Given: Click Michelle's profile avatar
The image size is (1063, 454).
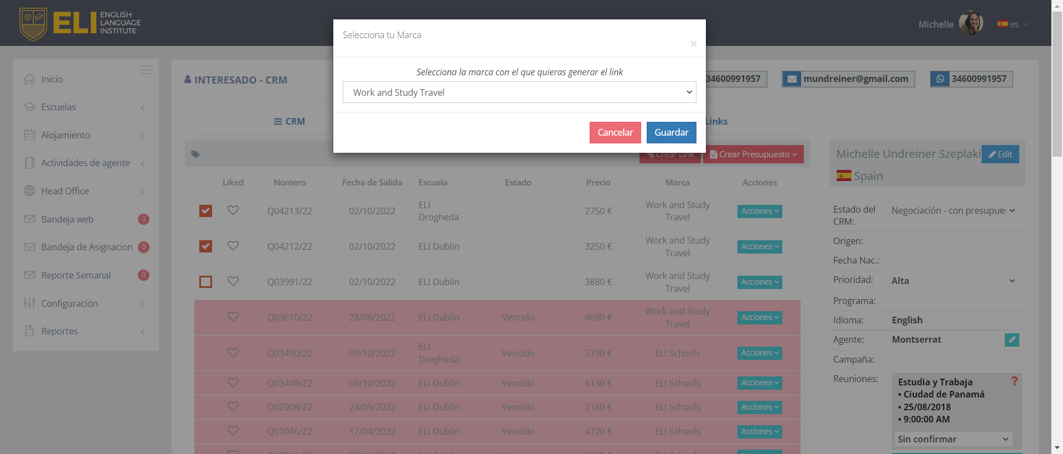Looking at the screenshot, I should pos(971,23).
